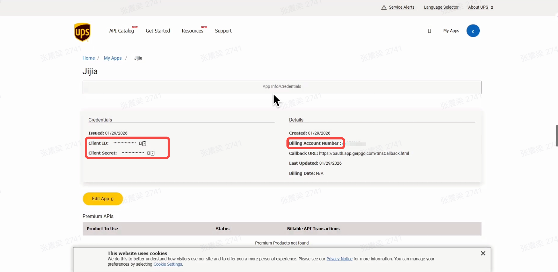
Task: Click the Billable API Transactions column header
Action: 313,229
